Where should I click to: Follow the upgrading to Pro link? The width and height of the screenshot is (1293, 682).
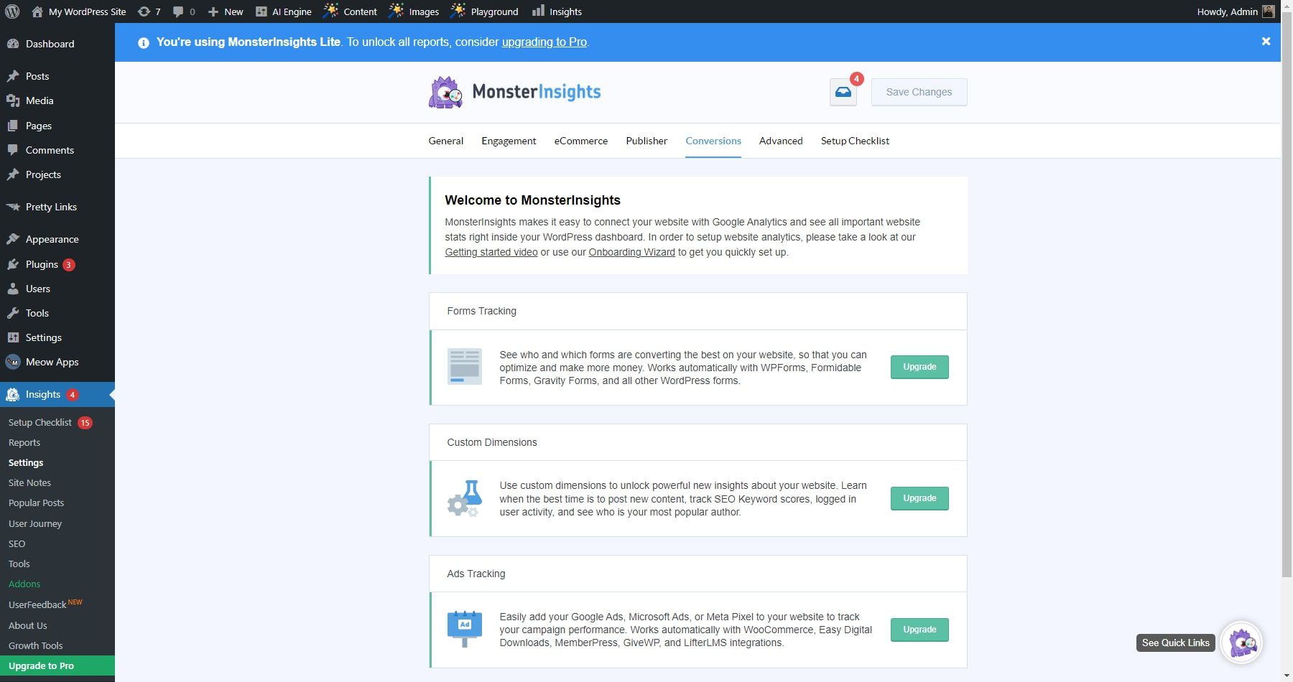(x=544, y=42)
